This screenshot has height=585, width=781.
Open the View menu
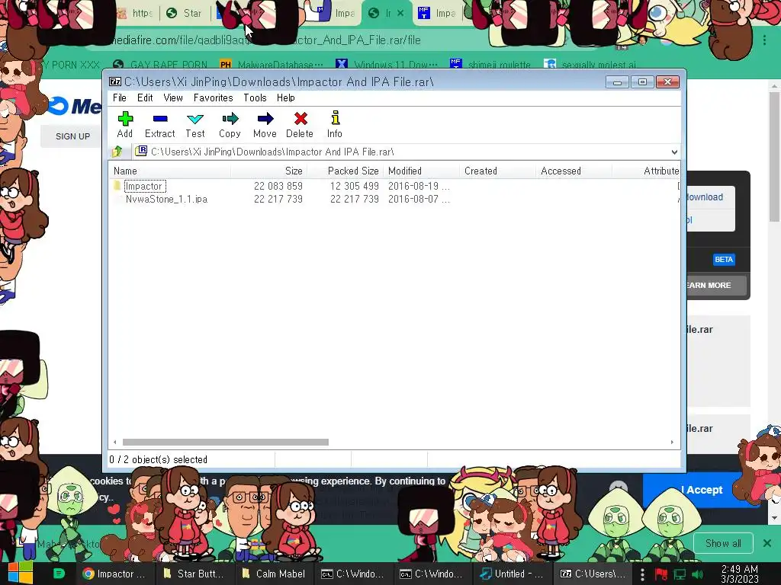point(173,98)
